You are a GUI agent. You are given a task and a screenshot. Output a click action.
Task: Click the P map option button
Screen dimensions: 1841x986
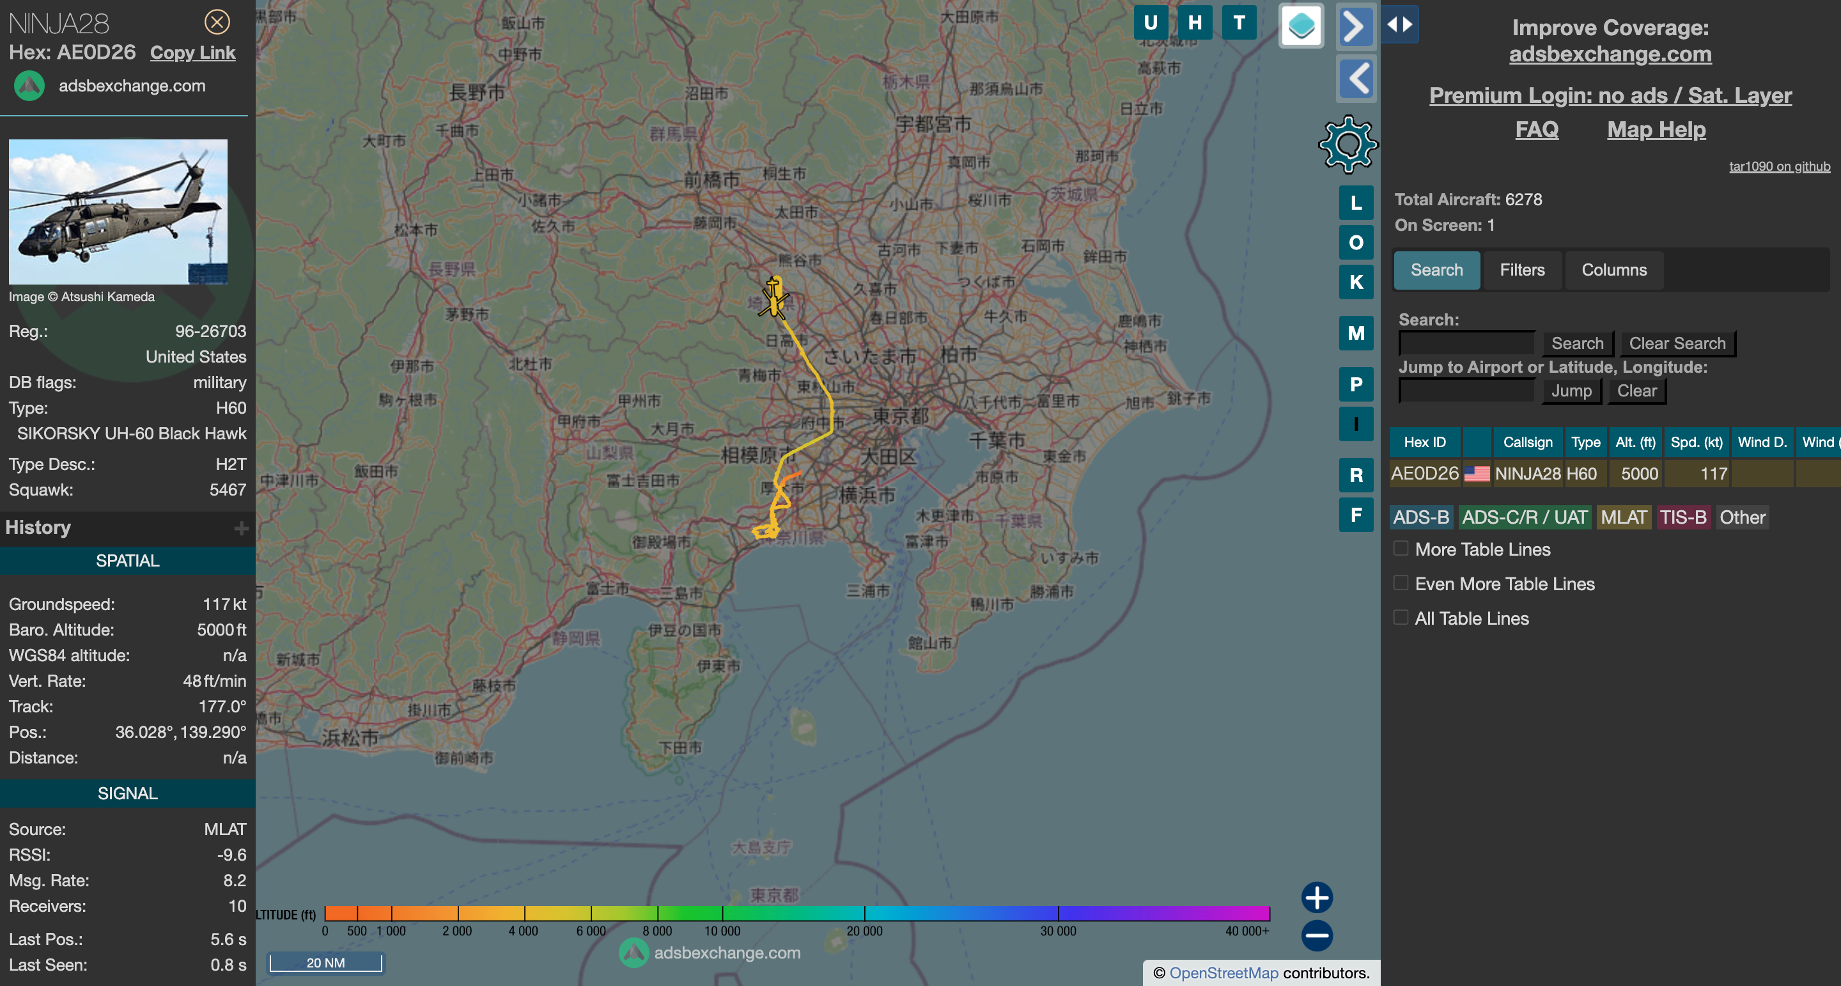[1356, 385]
